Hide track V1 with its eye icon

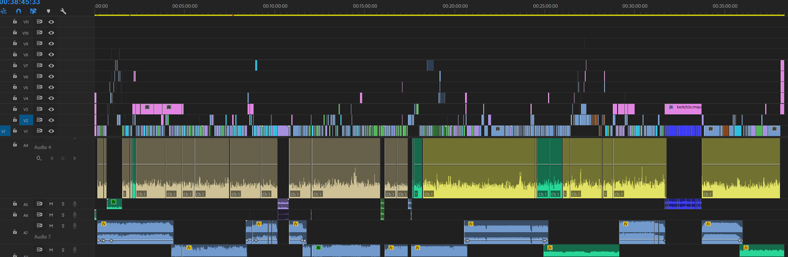click(x=51, y=131)
